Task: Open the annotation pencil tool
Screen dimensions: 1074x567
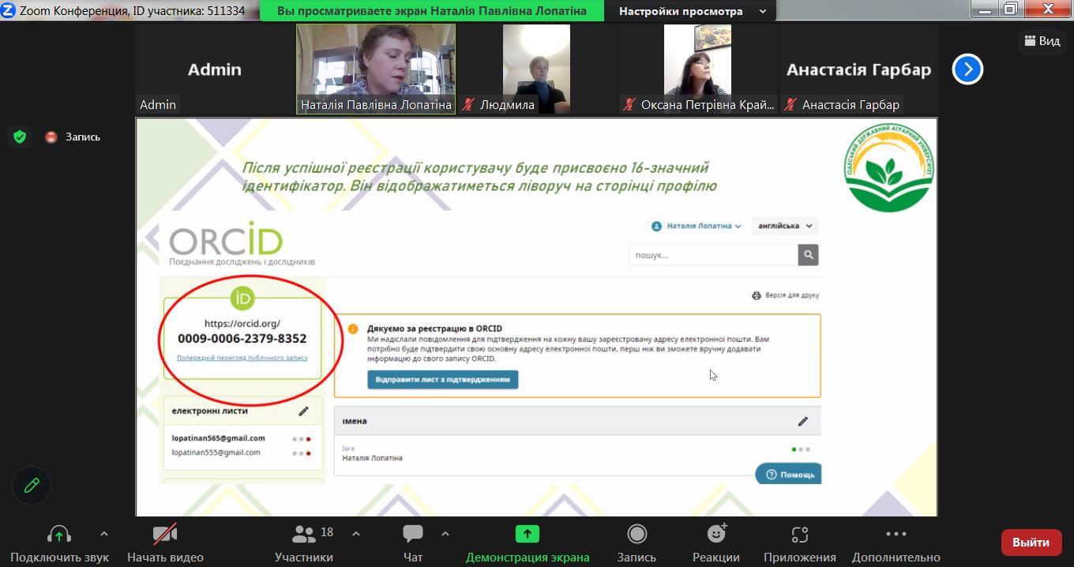Action: [32, 485]
